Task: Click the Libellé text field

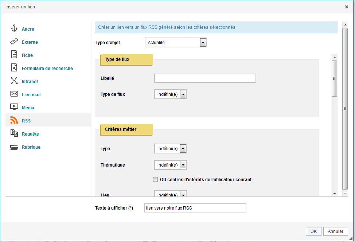Action: click(x=205, y=78)
